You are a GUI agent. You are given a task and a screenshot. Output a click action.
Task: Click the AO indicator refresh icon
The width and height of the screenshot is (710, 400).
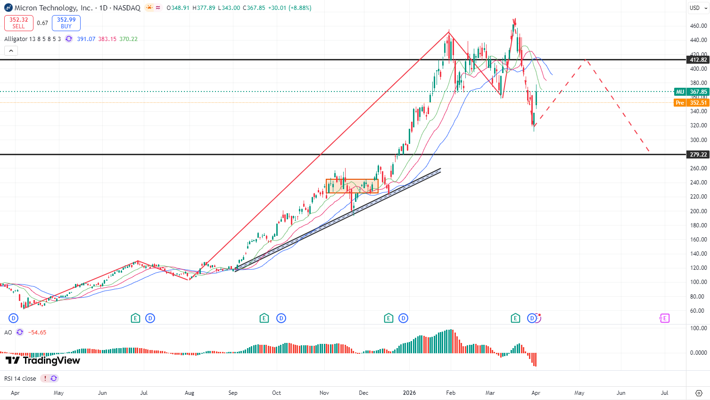click(x=20, y=332)
